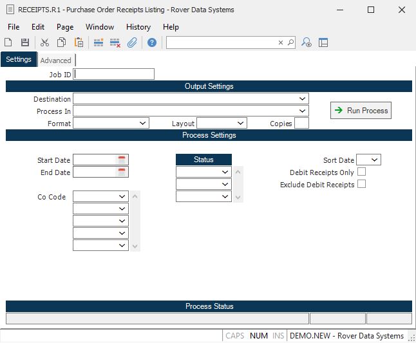Click the New document icon
Screen dimensions: 416x343
8,42
